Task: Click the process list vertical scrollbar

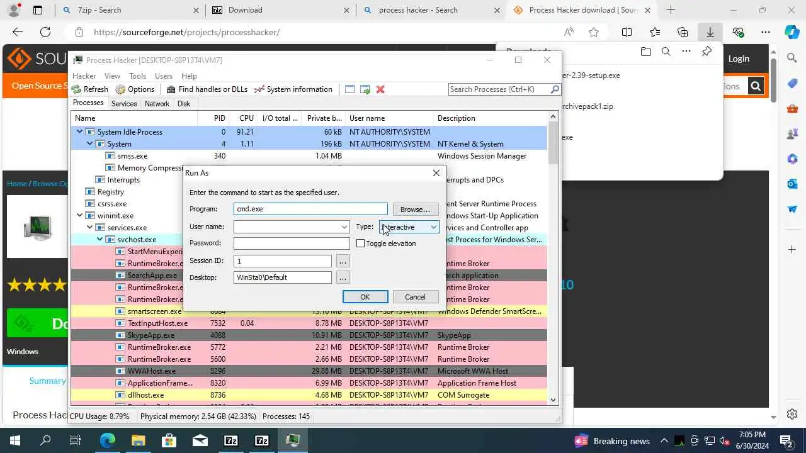Action: pos(553,258)
